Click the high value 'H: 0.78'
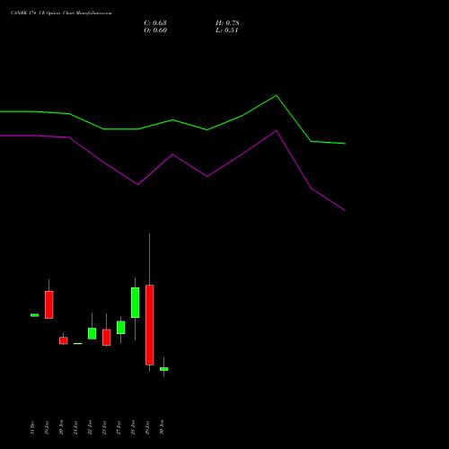This screenshot has height=449, width=449. (x=227, y=23)
